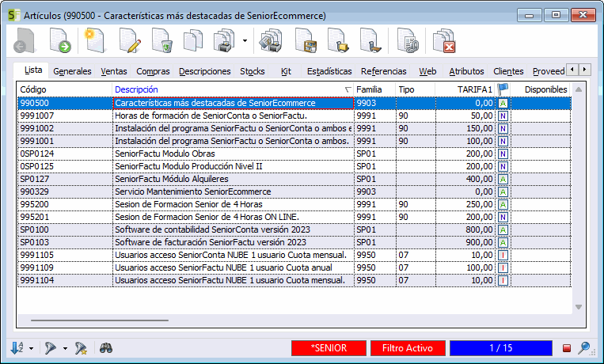Switch to the Stocks tab
Image resolution: width=604 pixels, height=364 pixels.
coord(253,71)
